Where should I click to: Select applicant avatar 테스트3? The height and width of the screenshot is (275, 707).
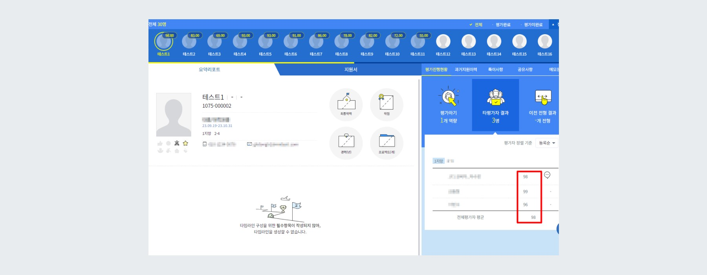[214, 42]
